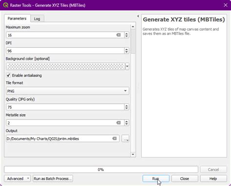Image resolution: width=231 pixels, height=186 pixels.
Task: Click the disabled Cancel button
Action: 213,169
